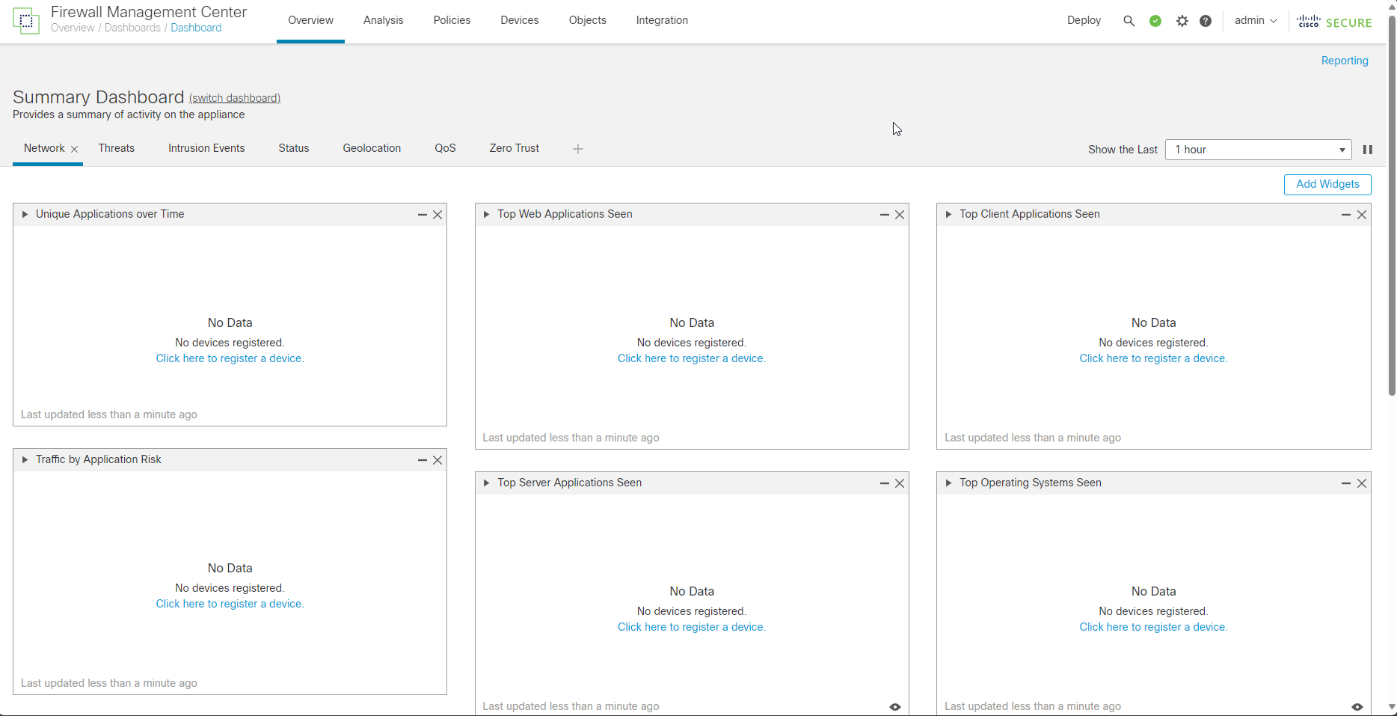Click the help question mark icon
Viewport: 1397px width, 716px height.
[x=1206, y=21]
